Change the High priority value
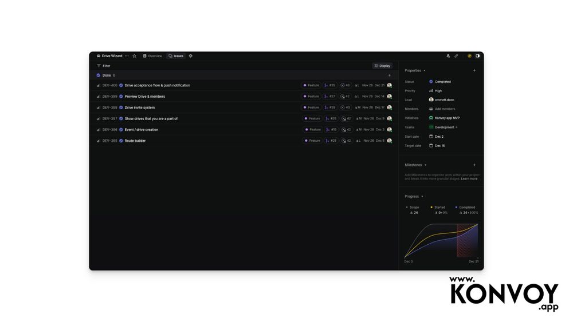Screen dimensions: 573x322 pyautogui.click(x=435, y=91)
